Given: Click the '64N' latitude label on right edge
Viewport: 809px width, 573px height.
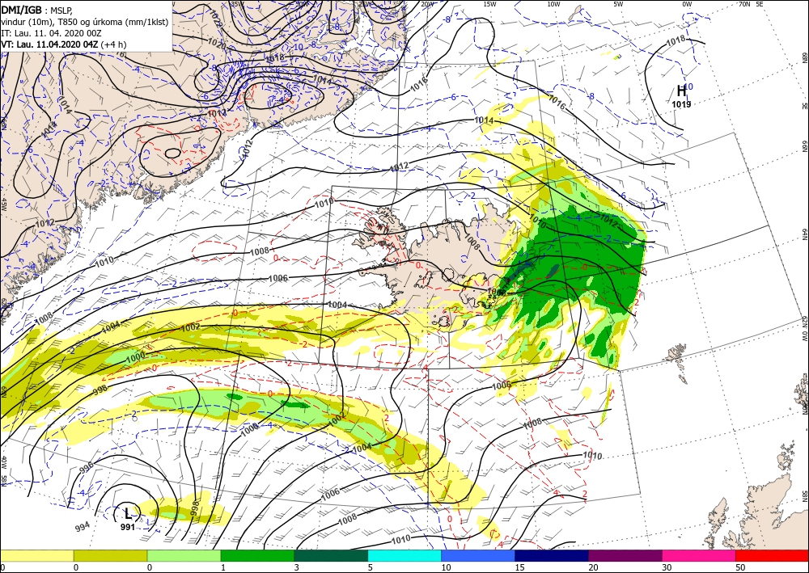Looking at the screenshot, I should [x=804, y=234].
